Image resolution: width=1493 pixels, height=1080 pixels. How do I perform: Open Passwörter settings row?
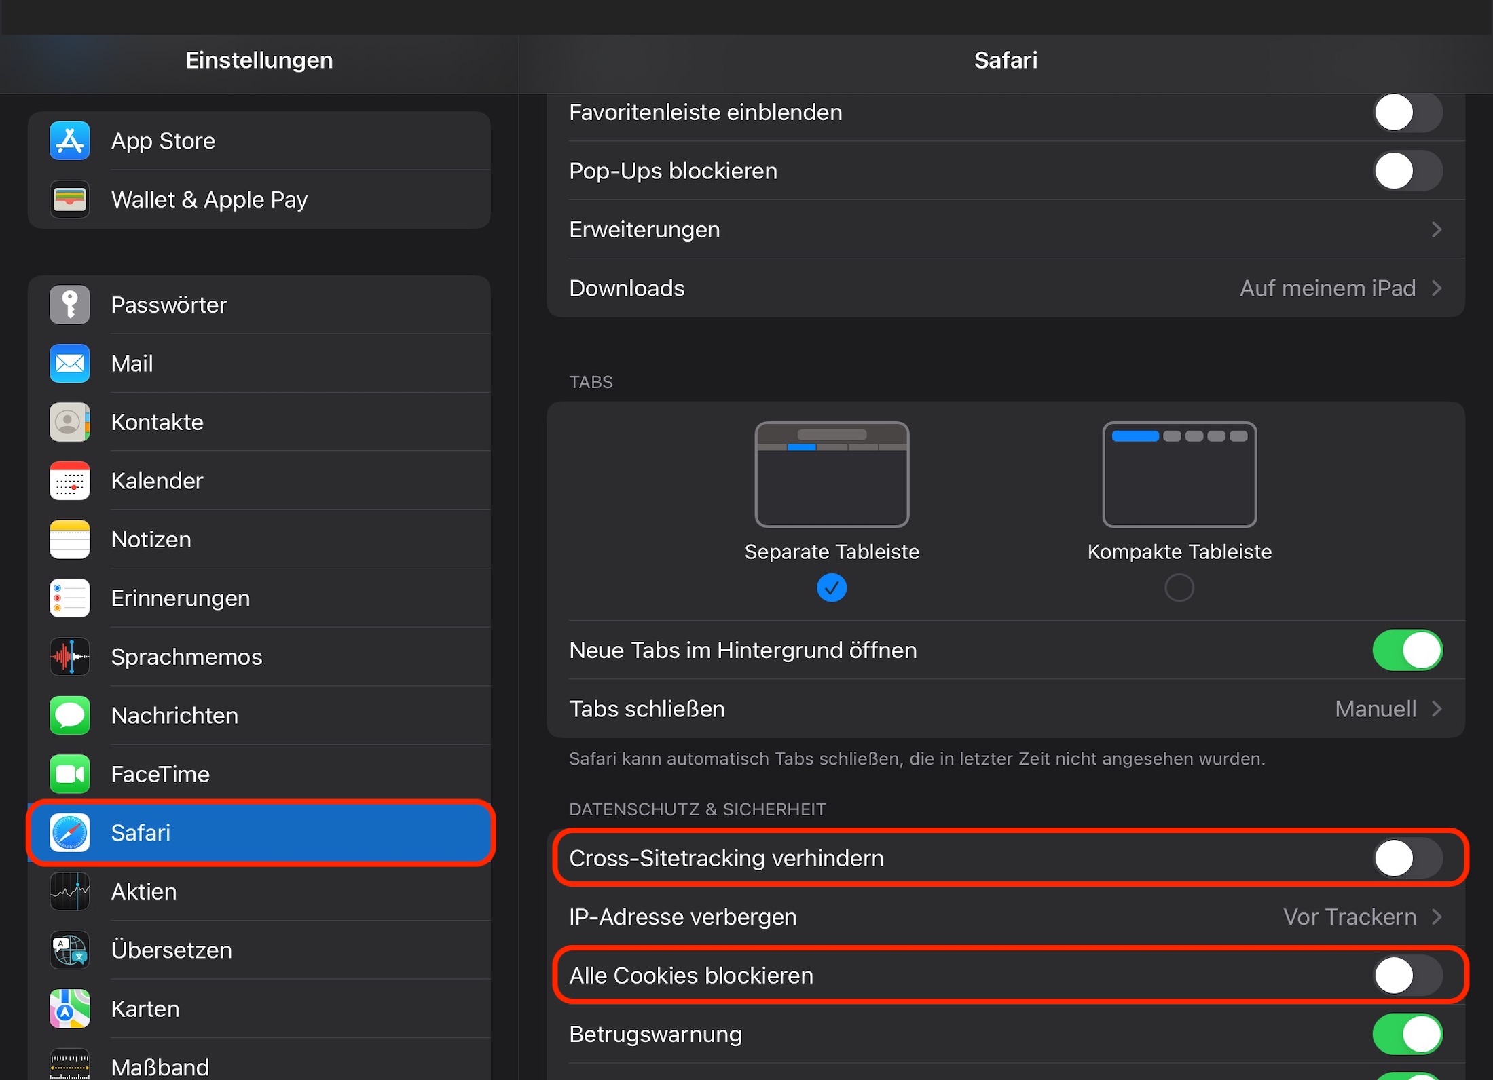pyautogui.click(x=259, y=305)
